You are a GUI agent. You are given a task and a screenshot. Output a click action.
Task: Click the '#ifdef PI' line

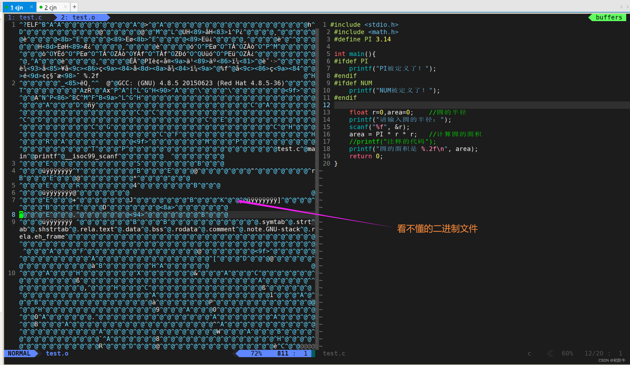351,61
